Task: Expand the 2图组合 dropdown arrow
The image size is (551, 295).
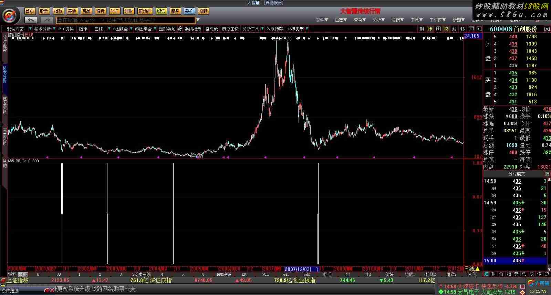Action: tap(131, 29)
